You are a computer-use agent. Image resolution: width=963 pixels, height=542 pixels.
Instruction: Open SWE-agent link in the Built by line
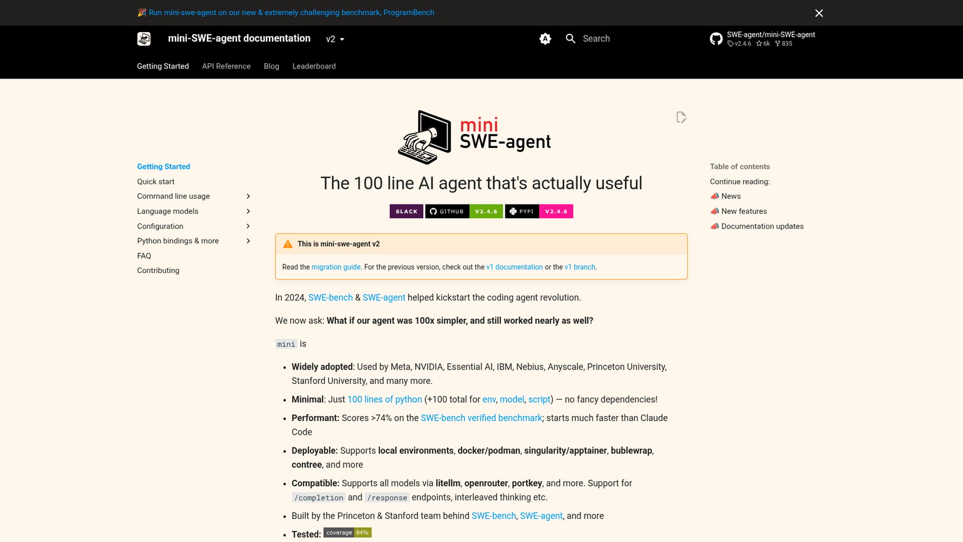click(x=541, y=516)
